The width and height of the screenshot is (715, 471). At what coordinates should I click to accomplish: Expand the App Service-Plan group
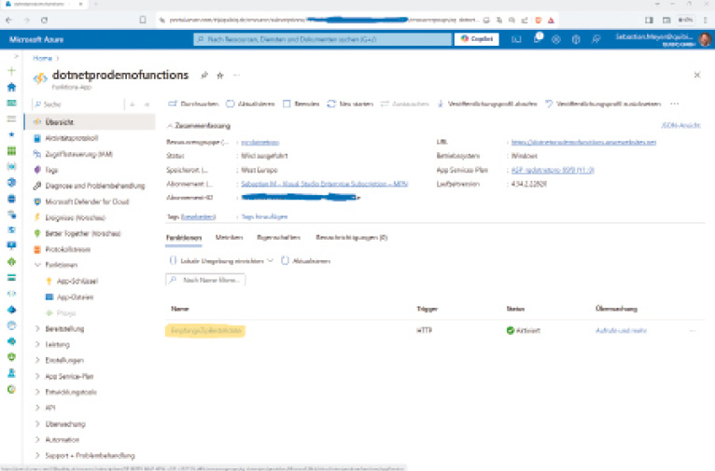point(37,376)
